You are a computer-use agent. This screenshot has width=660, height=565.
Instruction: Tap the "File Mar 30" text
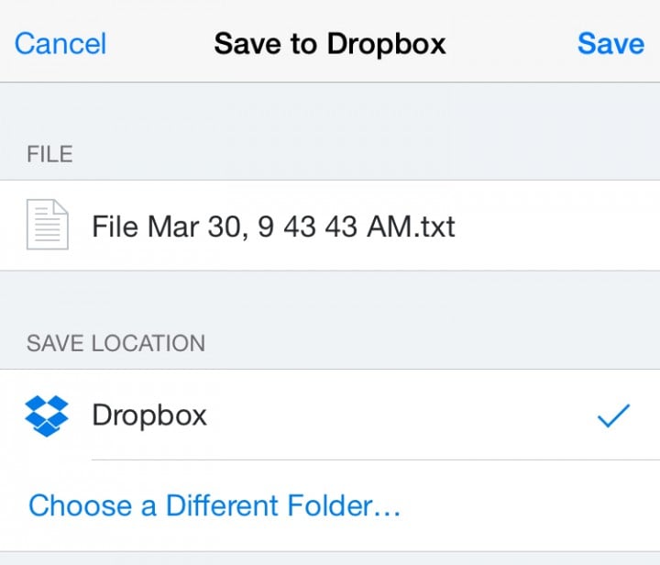coord(167,227)
